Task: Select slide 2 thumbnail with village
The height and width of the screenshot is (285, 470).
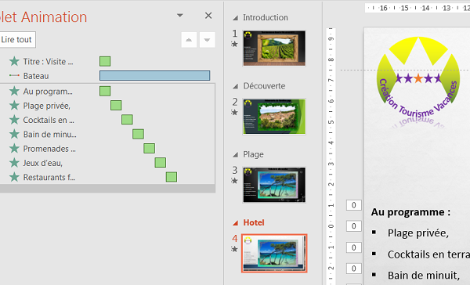Action: [x=274, y=117]
